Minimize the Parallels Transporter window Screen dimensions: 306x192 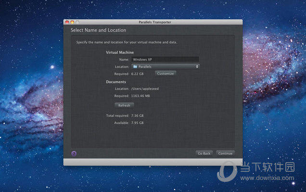click(72, 22)
